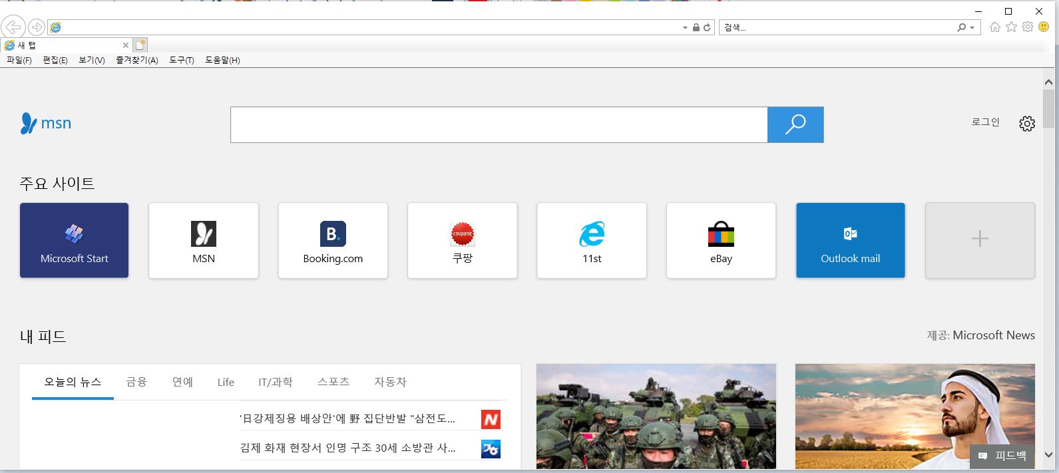Open the eBay tile
Viewport: 1059px width, 473px height.
click(721, 240)
